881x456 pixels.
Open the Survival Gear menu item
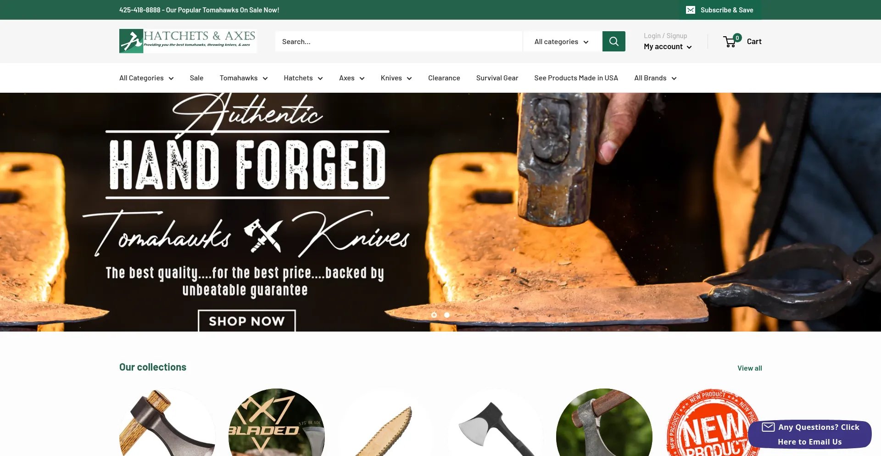point(497,78)
